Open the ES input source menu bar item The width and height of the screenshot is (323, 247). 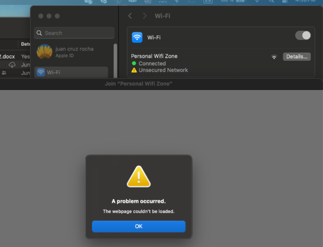point(208,2)
